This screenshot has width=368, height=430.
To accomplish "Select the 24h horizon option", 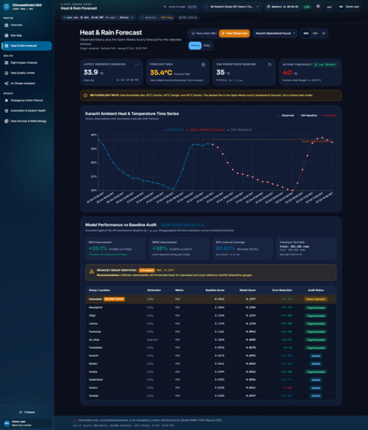I will coord(306,34).
